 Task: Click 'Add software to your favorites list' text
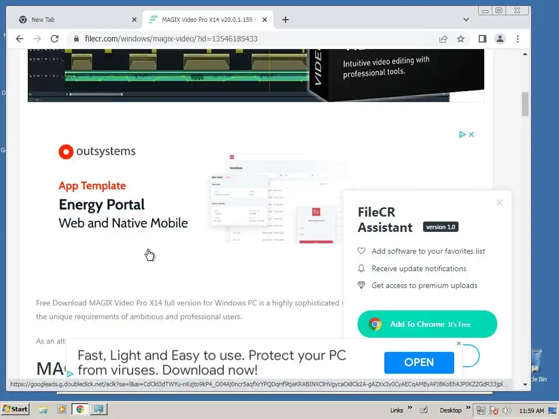point(428,251)
